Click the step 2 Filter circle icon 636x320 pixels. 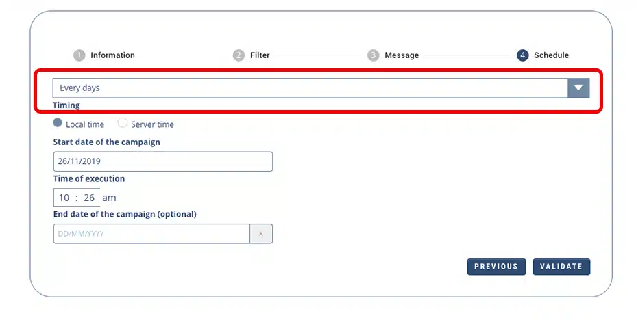238,55
